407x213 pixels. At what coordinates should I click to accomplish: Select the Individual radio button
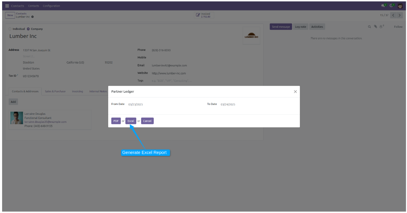pos(10,29)
